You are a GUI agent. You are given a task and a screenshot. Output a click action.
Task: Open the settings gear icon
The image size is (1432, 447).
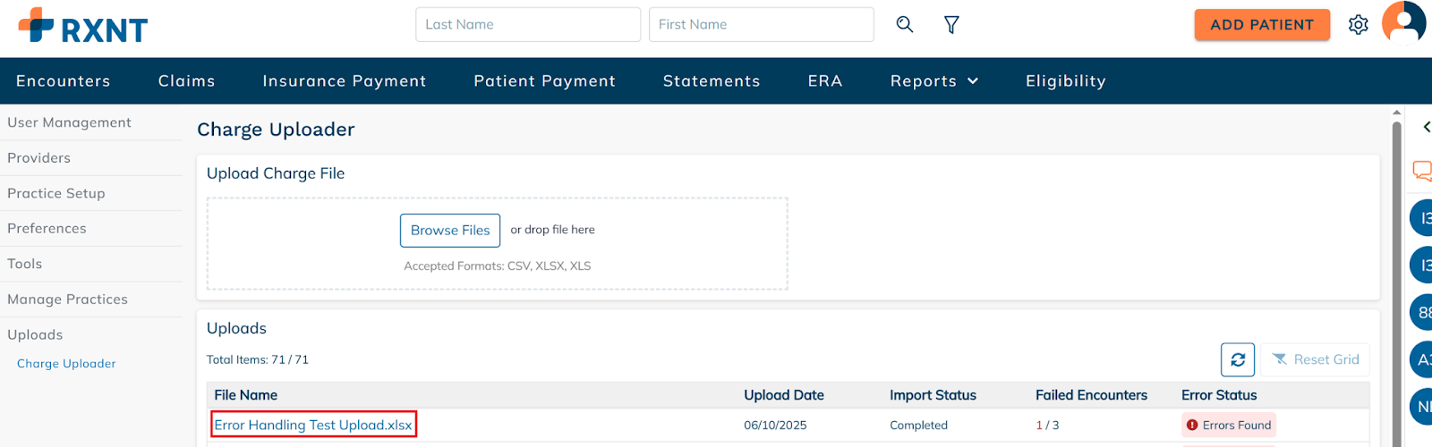point(1359,25)
